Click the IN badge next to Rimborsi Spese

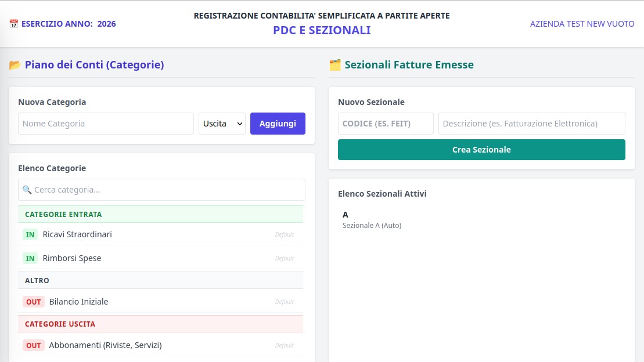click(x=30, y=258)
